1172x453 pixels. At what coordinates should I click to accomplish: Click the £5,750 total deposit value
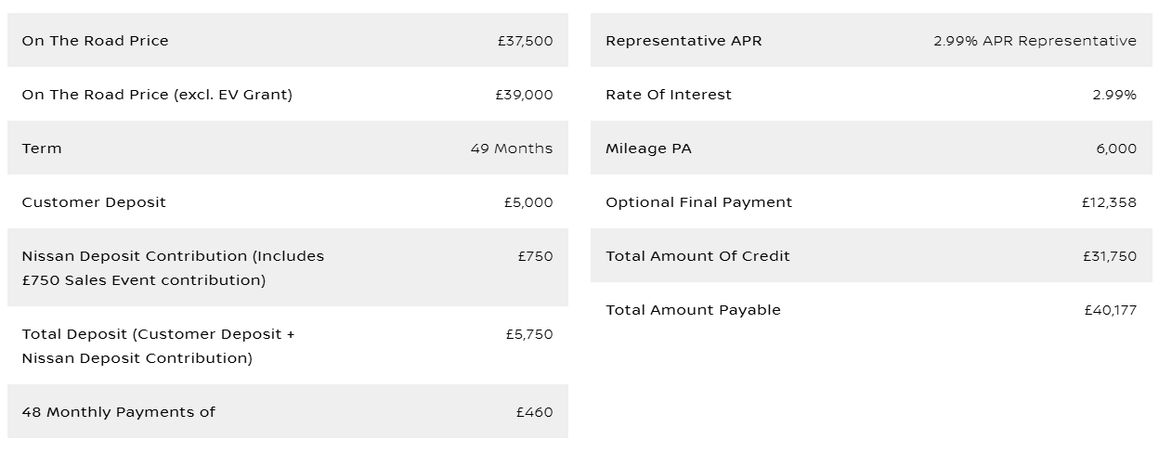529,334
